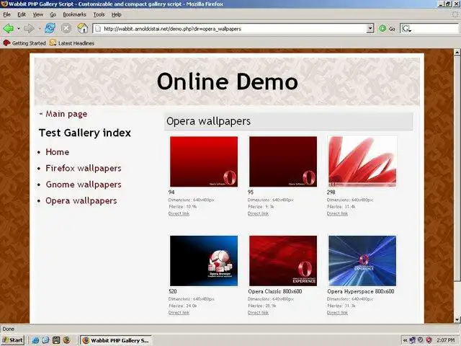Viewport: 461px width, 346px height.
Task: Reload the page with the refresh icon
Action: click(x=50, y=29)
